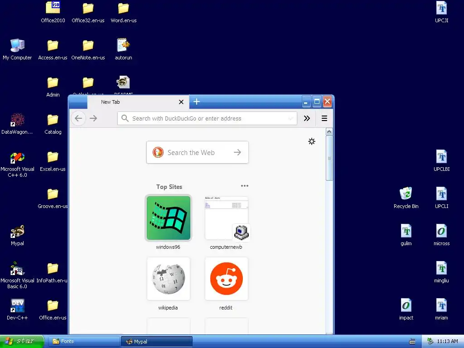The height and width of the screenshot is (348, 464).
Task: Click the browser back arrow button
Action: pos(78,118)
